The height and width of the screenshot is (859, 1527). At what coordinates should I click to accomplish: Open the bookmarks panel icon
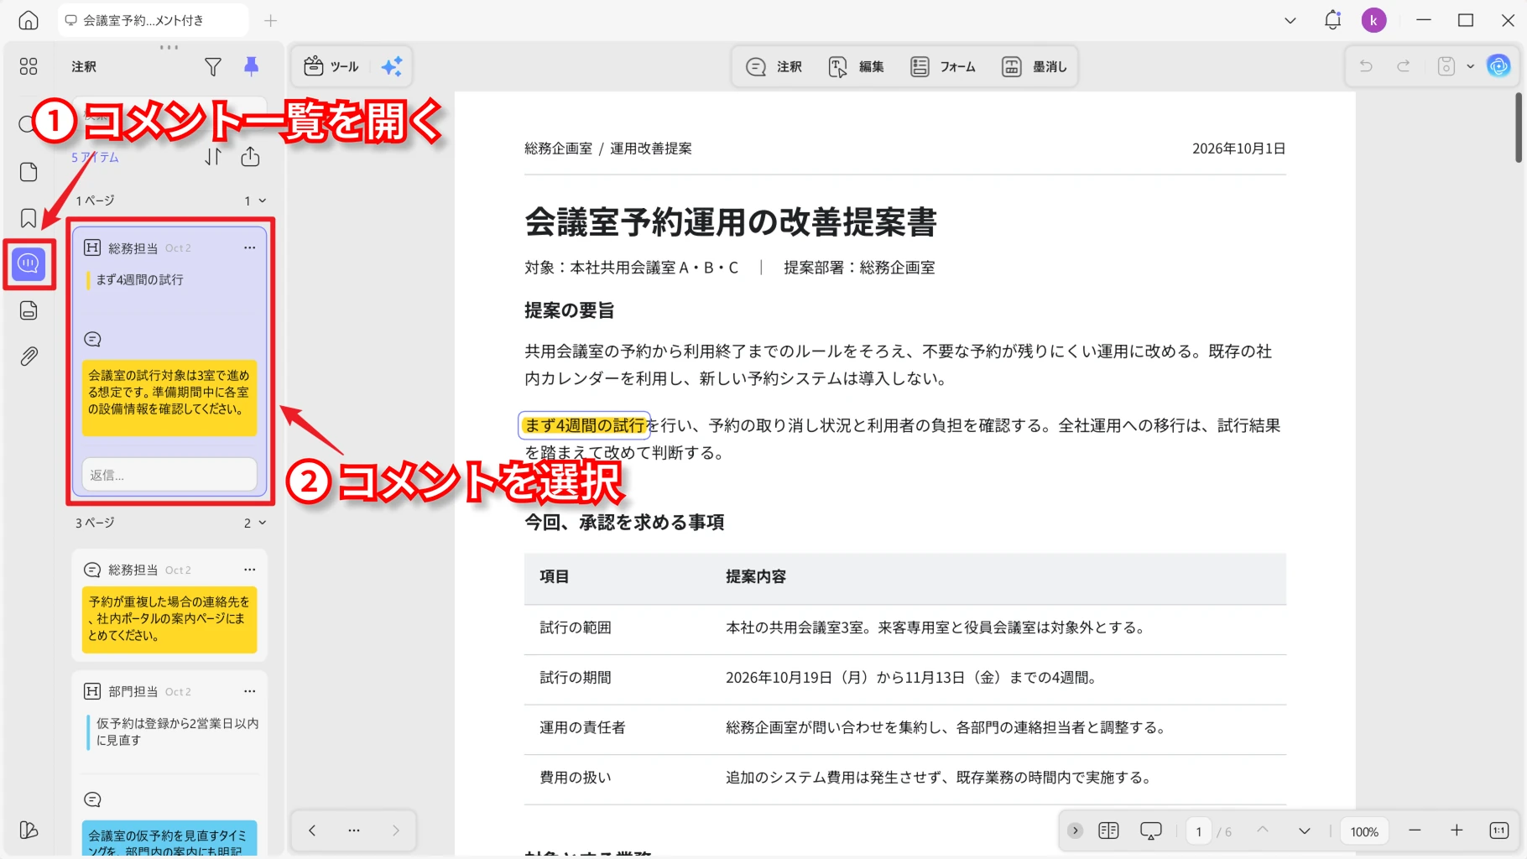click(29, 218)
